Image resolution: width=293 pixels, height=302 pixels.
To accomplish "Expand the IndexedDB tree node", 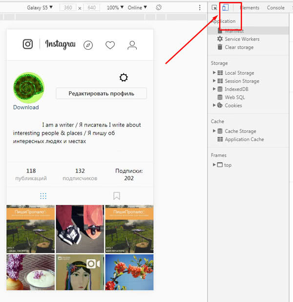I will [x=214, y=89].
